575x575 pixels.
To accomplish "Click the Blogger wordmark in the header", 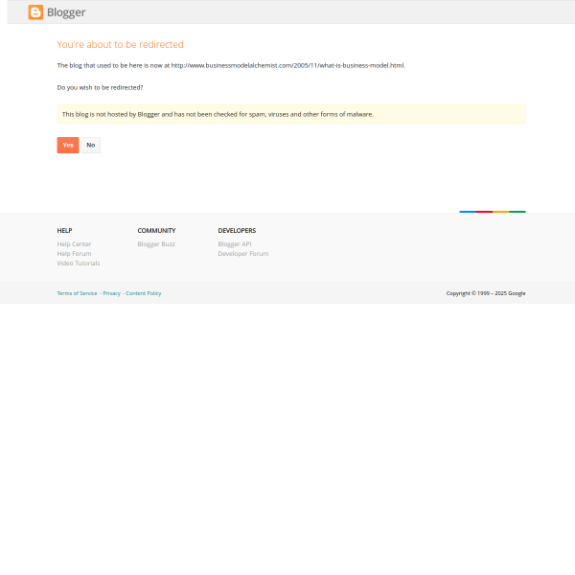I will coord(66,12).
